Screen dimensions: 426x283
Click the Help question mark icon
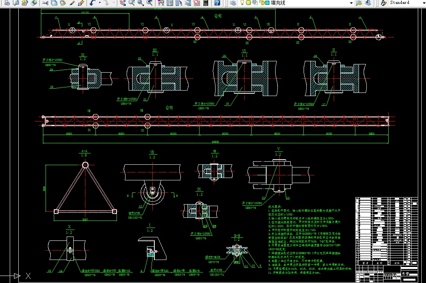tap(217, 3)
